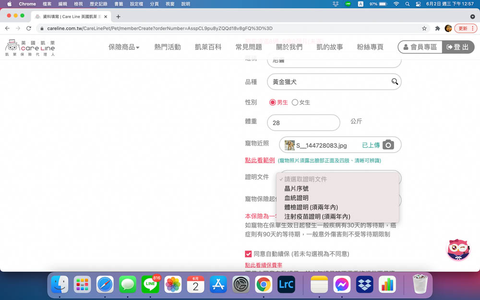The width and height of the screenshot is (480, 300).
Task: Switch to the 資料填寫 browser tab
Action: coord(67,16)
